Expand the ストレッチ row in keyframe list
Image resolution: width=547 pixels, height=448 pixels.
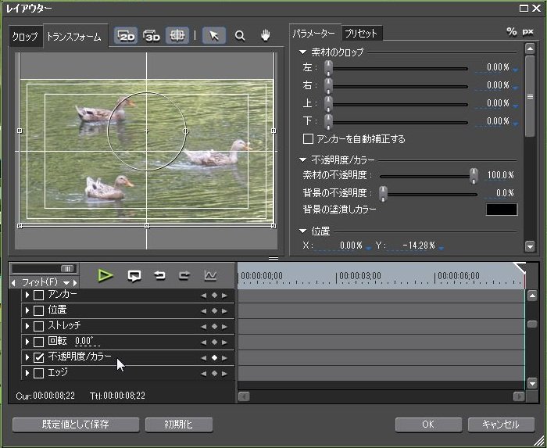coord(27,326)
